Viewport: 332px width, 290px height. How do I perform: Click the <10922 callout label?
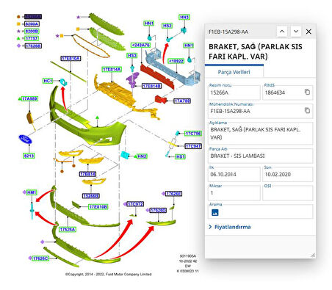tap(176, 61)
